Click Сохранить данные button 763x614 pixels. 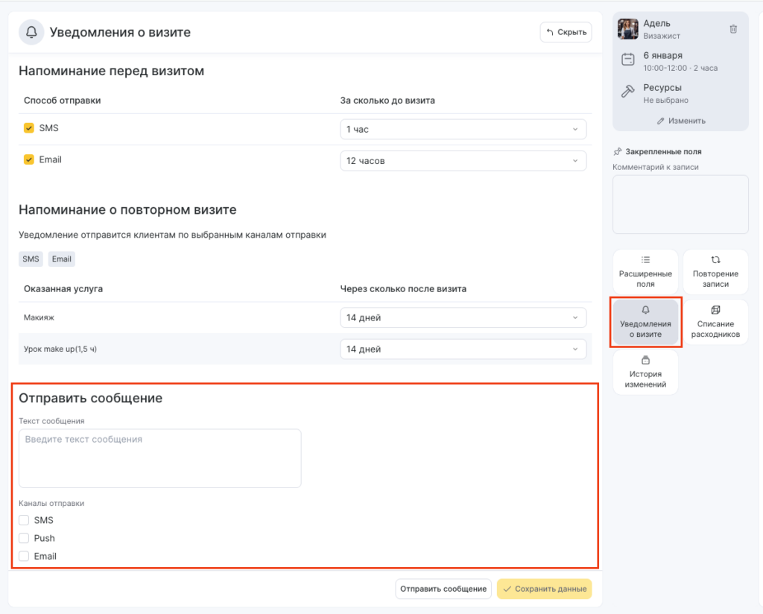544,589
